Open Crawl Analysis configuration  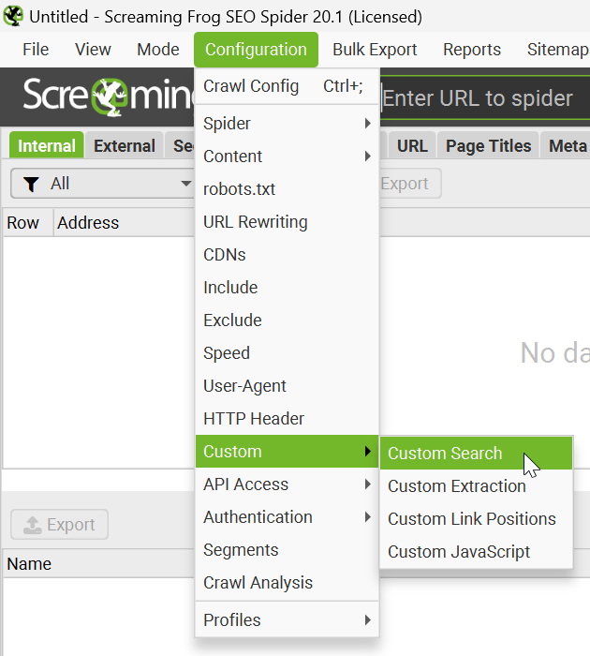(287, 582)
